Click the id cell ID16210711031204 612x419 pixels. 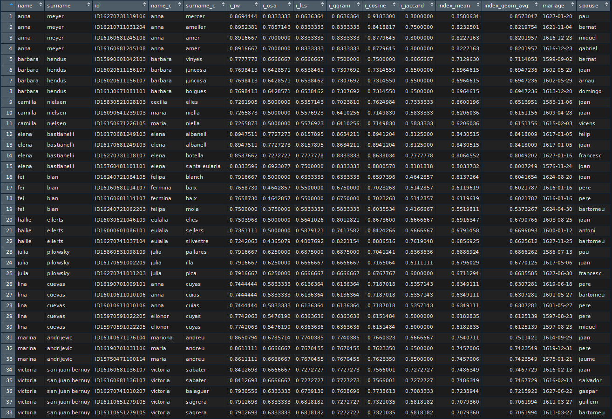120,27
